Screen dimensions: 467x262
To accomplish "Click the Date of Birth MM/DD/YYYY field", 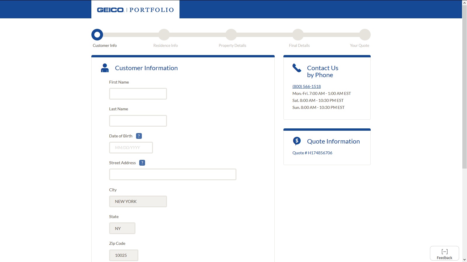I will click(131, 148).
